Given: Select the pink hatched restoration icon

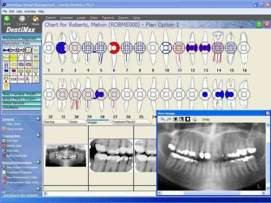Looking at the screenshot, I should tap(28, 64).
